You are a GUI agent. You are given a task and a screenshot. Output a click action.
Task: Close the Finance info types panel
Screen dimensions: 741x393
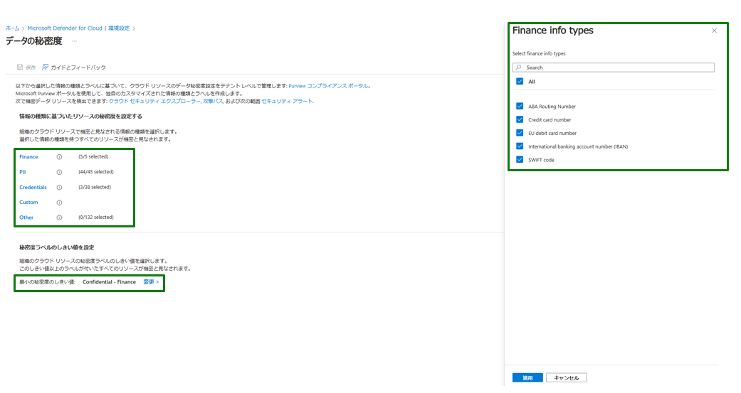[714, 31]
